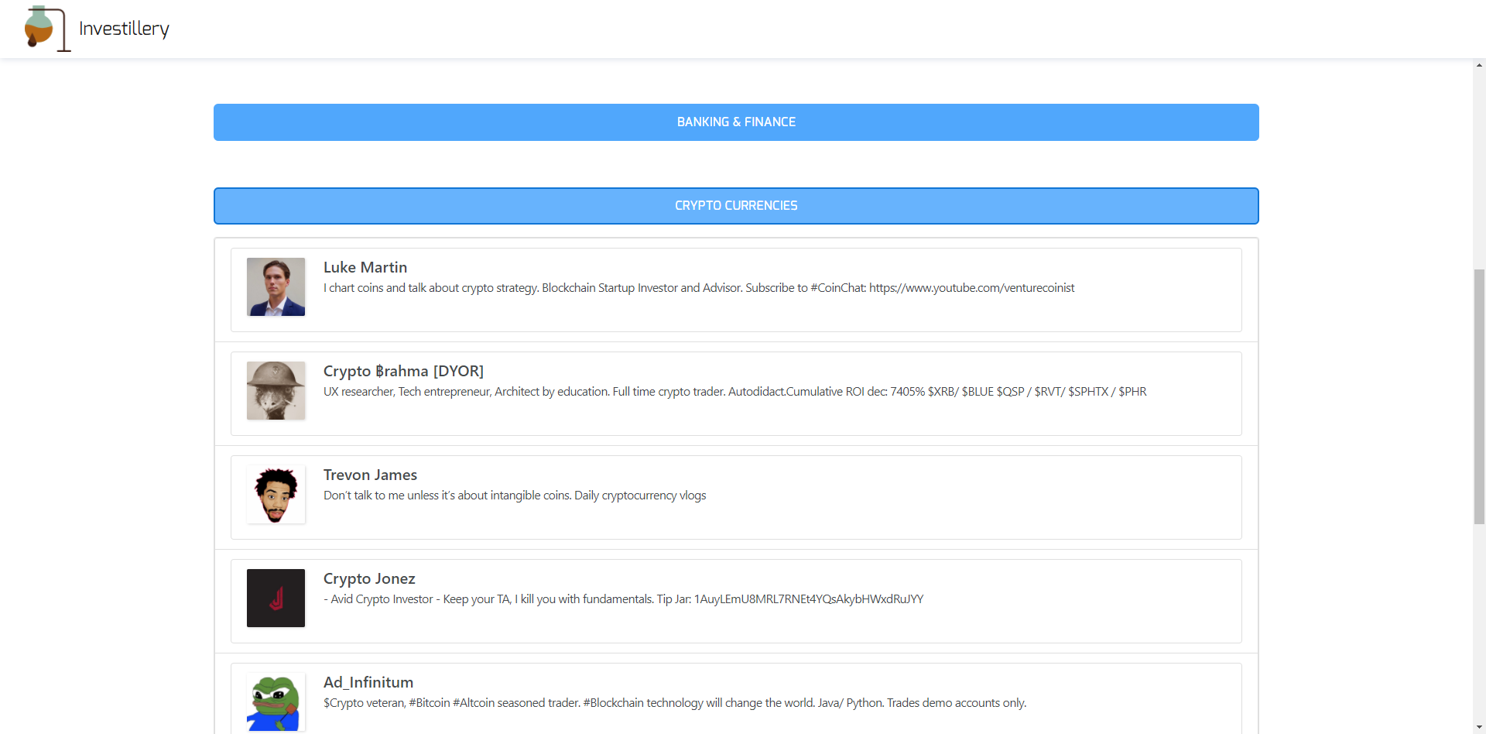Screen dimensions: 1486x734
Task: Open Ad_Infinitum frog avatar image
Action: [276, 701]
